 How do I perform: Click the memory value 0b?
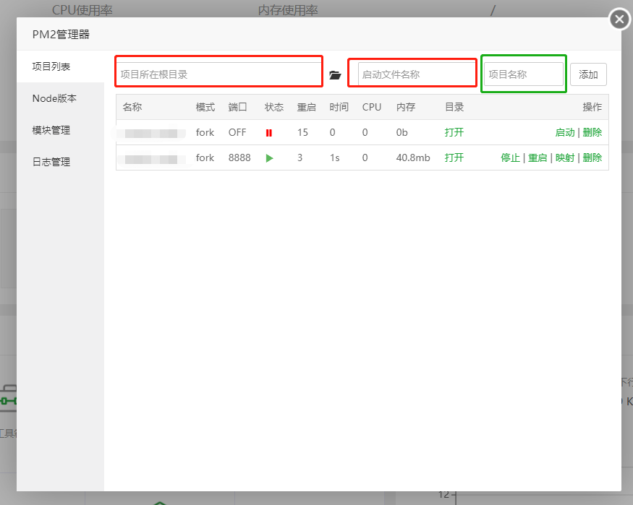pos(402,132)
